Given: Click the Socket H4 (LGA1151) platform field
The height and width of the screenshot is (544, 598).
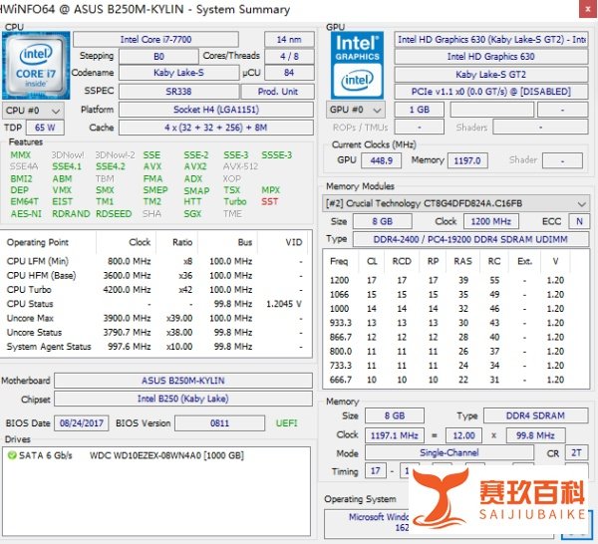Looking at the screenshot, I should click(216, 110).
